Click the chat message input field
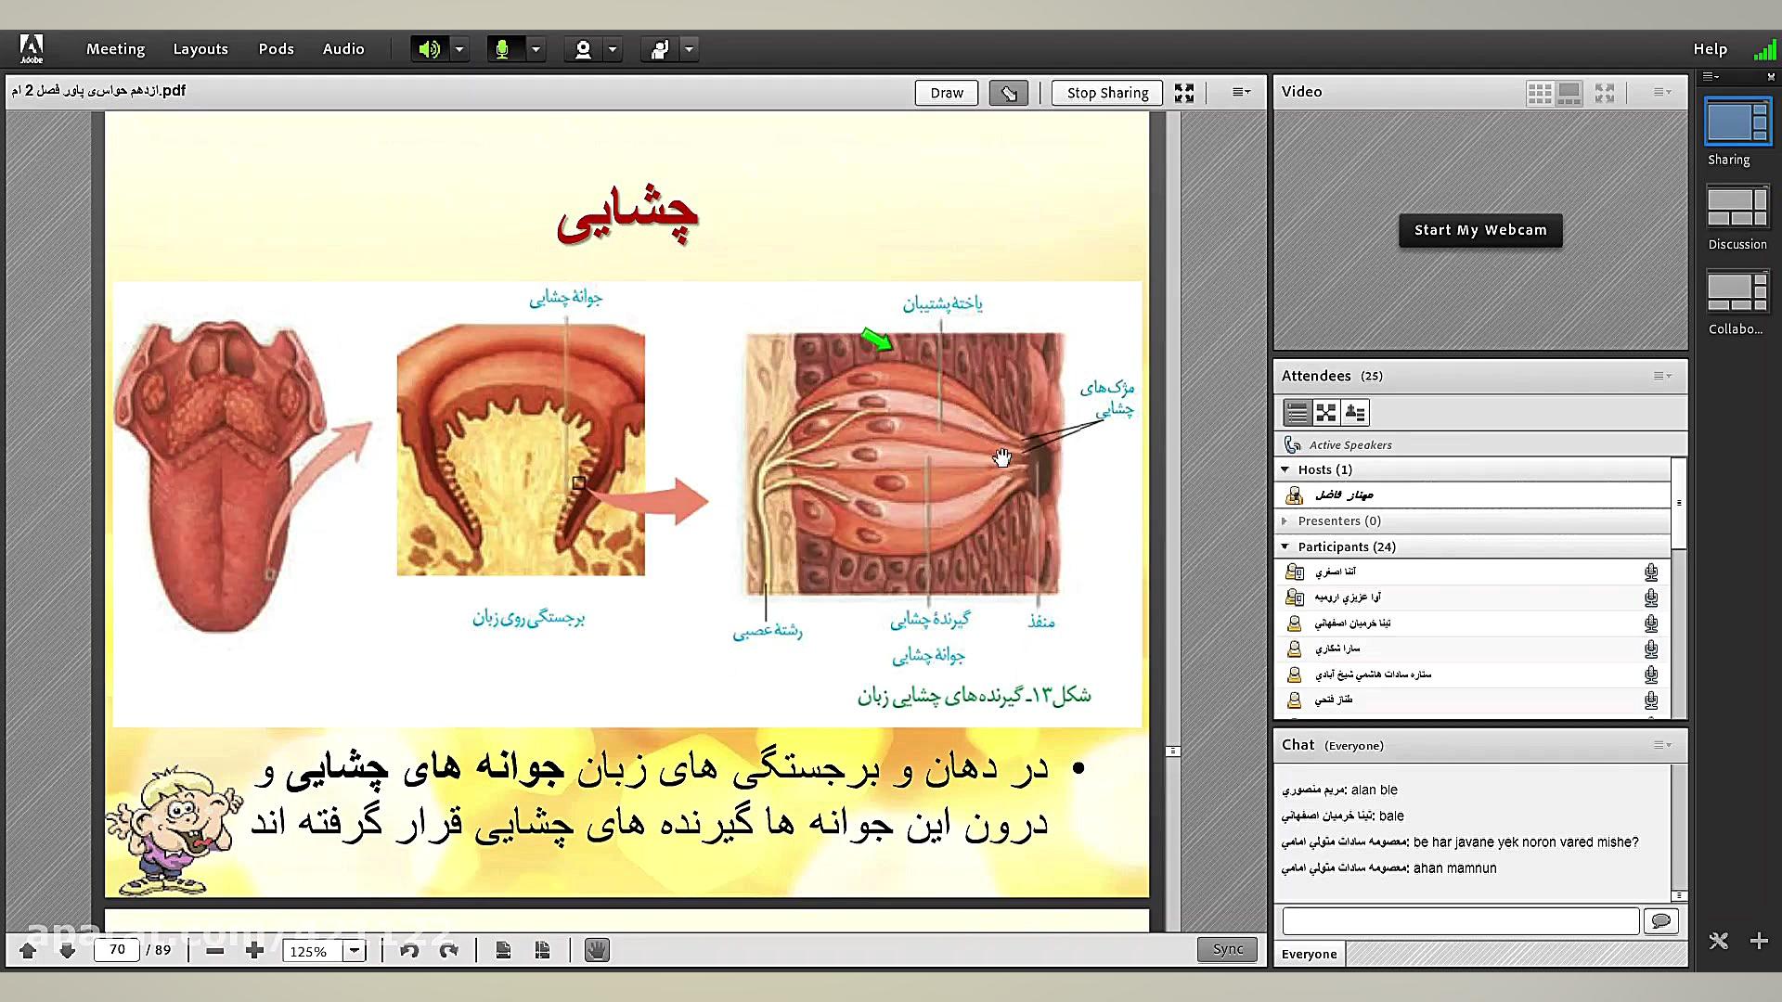 [x=1460, y=921]
